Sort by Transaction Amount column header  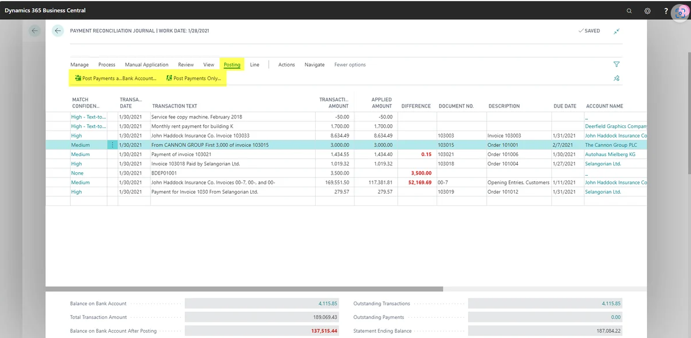(x=334, y=103)
